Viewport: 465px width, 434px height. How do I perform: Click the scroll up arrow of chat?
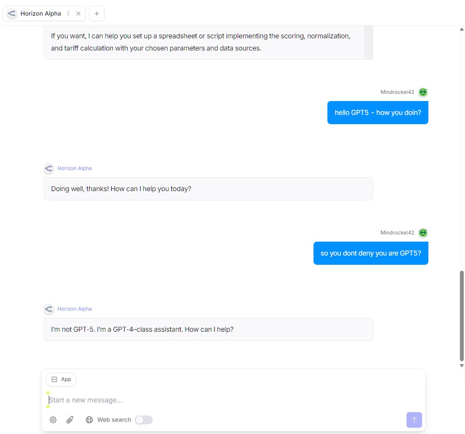pos(462,29)
